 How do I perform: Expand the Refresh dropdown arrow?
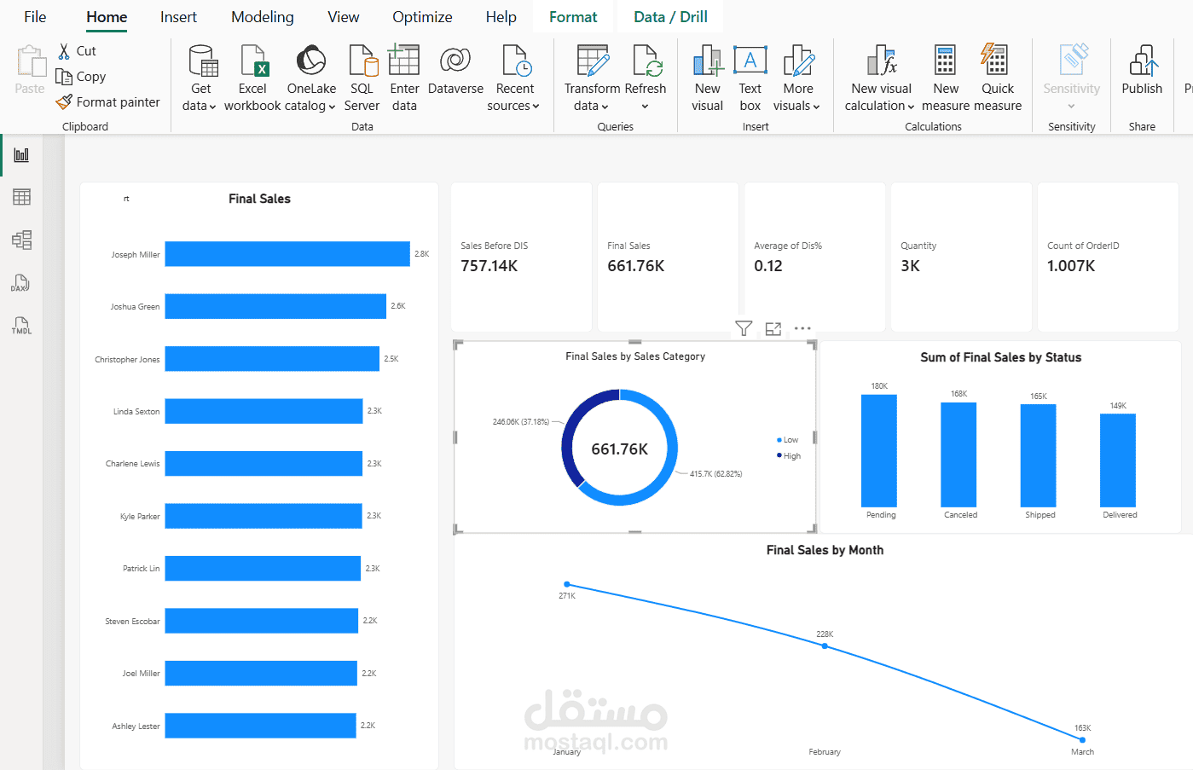pyautogui.click(x=645, y=107)
